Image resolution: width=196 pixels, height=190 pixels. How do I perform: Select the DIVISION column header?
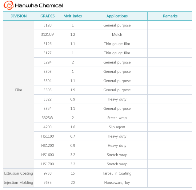[18, 16]
